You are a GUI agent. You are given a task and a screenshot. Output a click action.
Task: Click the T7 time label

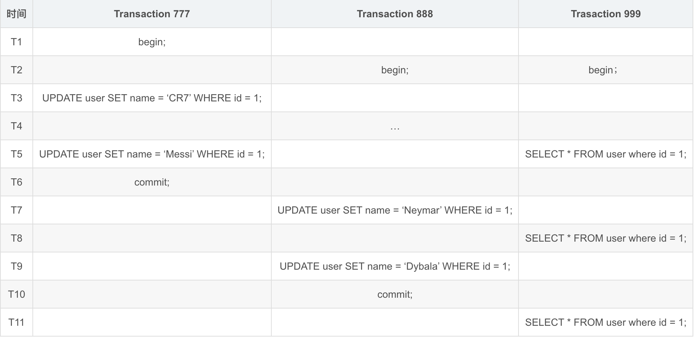pos(17,210)
